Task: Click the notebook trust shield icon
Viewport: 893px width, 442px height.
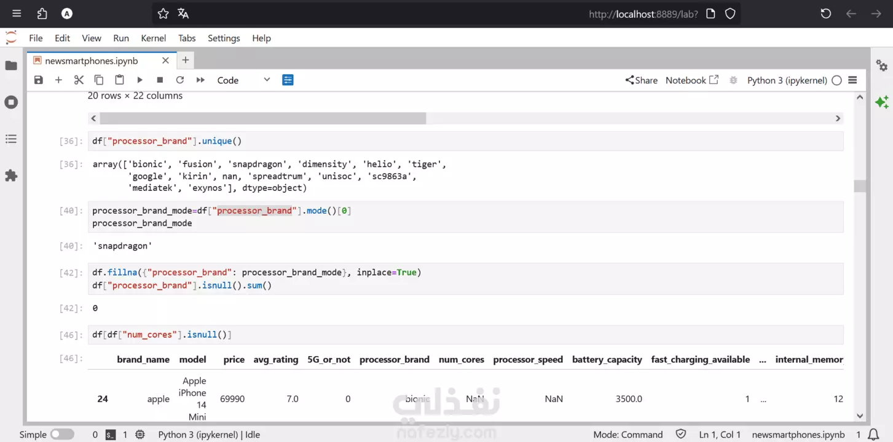Action: tap(681, 435)
